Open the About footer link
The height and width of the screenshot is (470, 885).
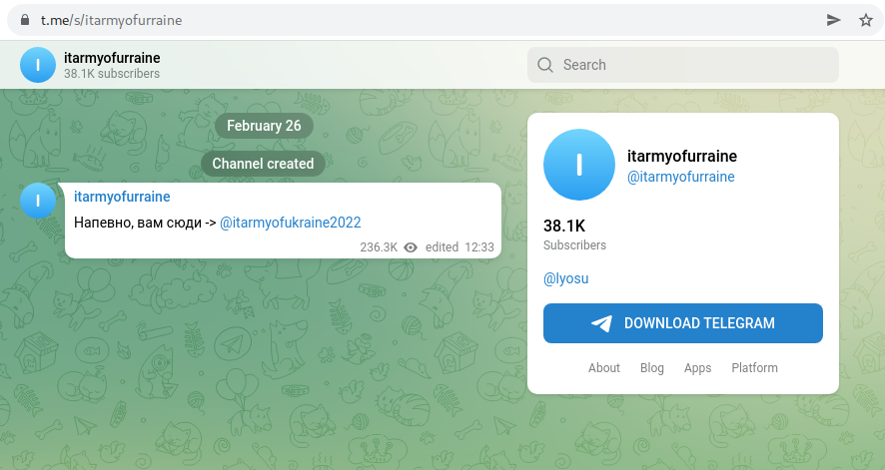pyautogui.click(x=604, y=367)
